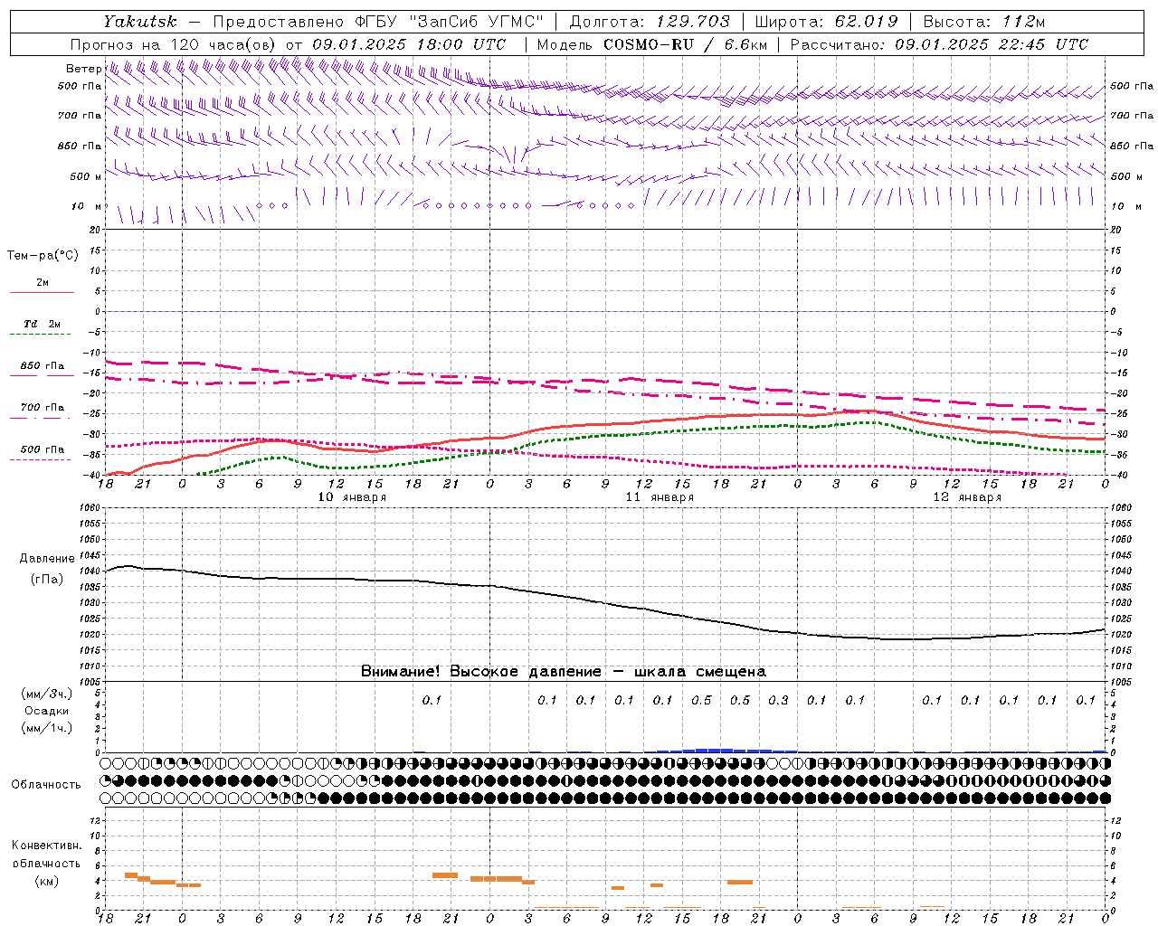Click the Внимание! Высокое давление warning text
1158x926 pixels.
coord(563,672)
